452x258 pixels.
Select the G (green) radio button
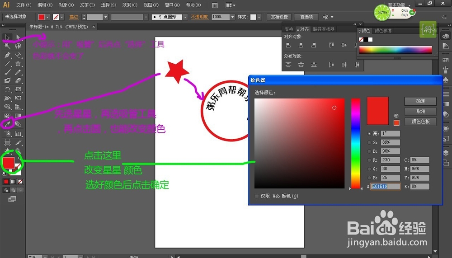pos(369,169)
